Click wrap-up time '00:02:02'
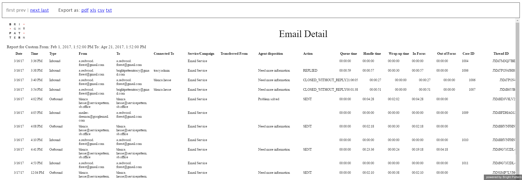 point(394,99)
